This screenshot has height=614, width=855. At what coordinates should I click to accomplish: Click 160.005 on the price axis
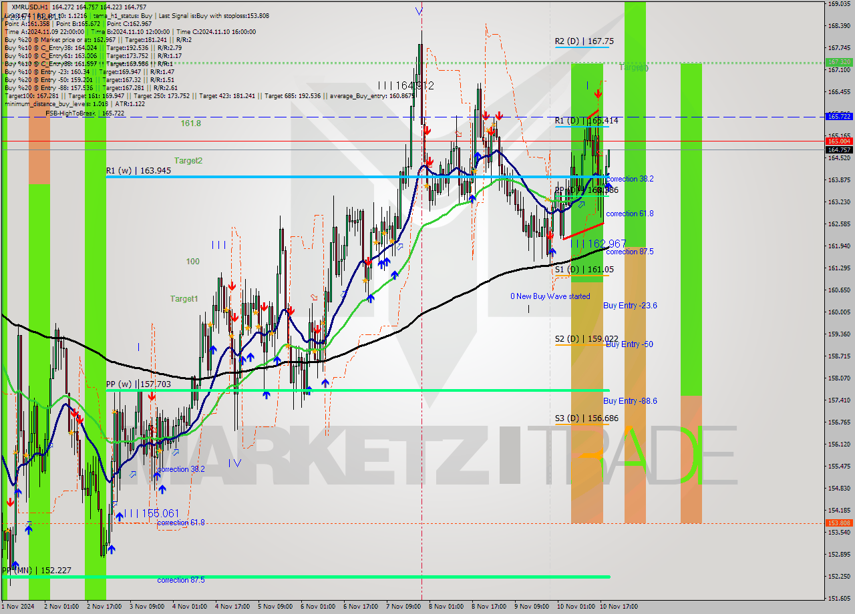pos(839,312)
